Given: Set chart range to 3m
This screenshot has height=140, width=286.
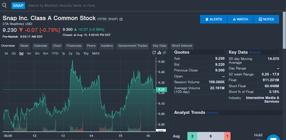Looking at the screenshot, I should [x=37, y=54].
